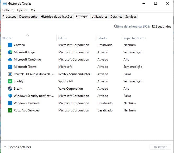
Task: Click the Windows Security shield icon
Action: click(x=10, y=96)
